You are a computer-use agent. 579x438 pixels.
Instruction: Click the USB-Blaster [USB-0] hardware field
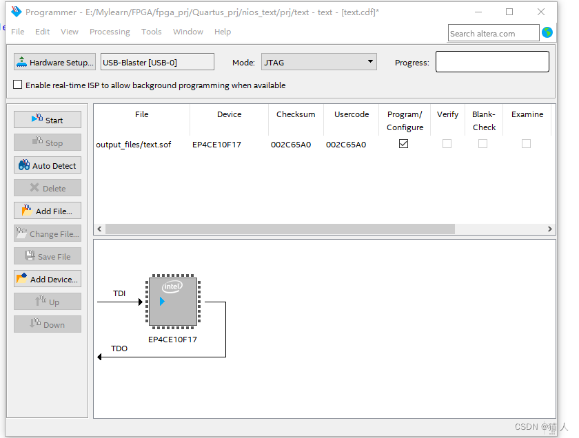[157, 62]
